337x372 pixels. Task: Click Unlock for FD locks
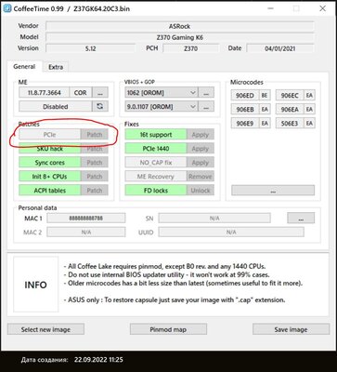tap(201, 191)
